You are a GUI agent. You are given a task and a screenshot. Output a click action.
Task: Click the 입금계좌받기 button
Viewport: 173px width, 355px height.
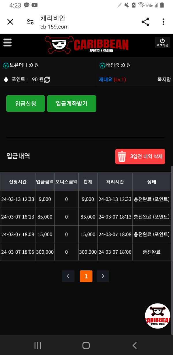tap(72, 104)
